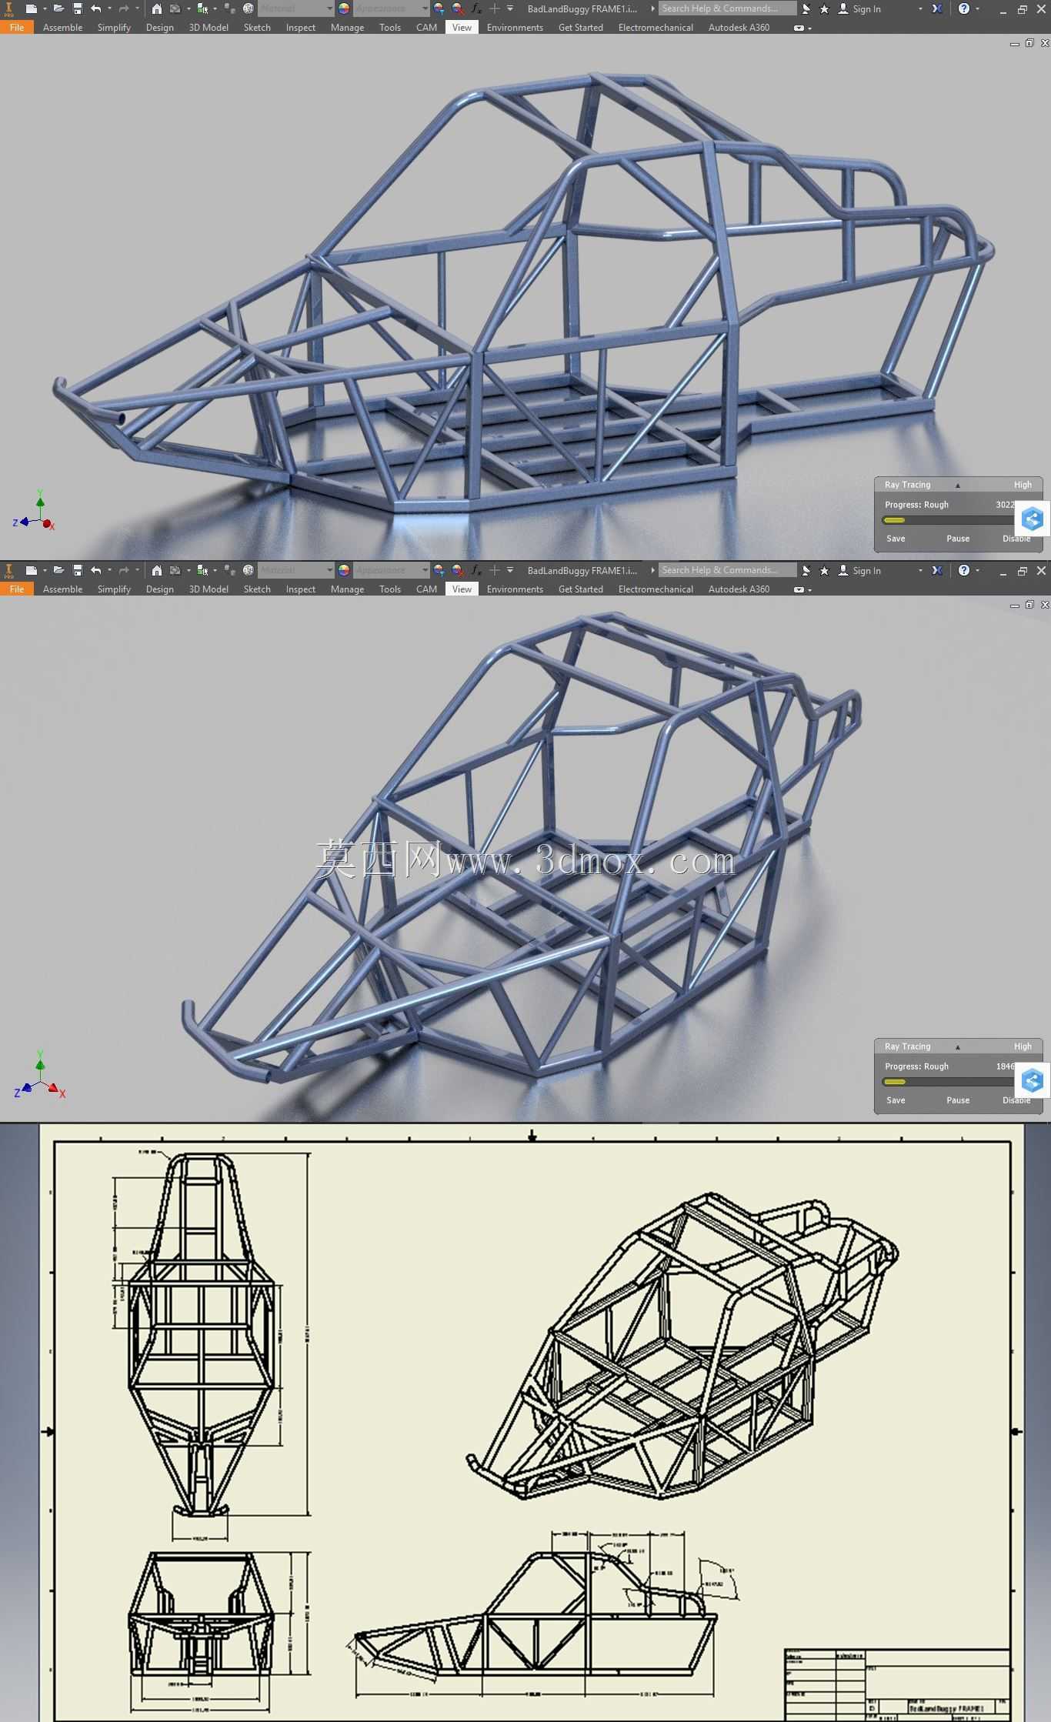Click Return icon in upper window toolbar
Viewport: 1051px width, 1722px height.
[x=175, y=9]
